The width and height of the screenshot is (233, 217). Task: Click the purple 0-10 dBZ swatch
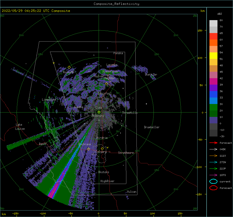[x=213, y=120]
